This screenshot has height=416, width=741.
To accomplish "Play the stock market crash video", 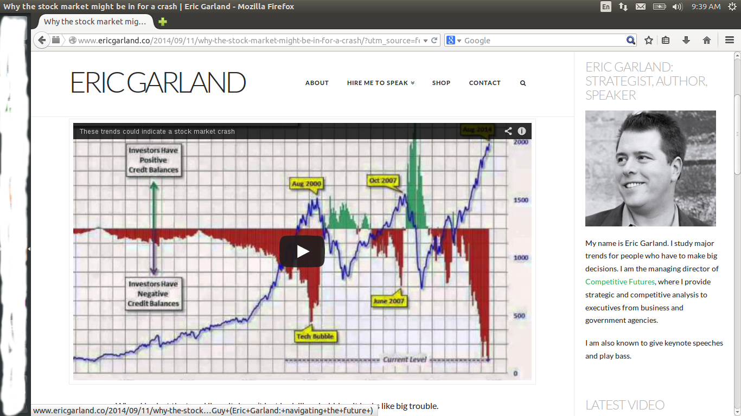I will 302,251.
